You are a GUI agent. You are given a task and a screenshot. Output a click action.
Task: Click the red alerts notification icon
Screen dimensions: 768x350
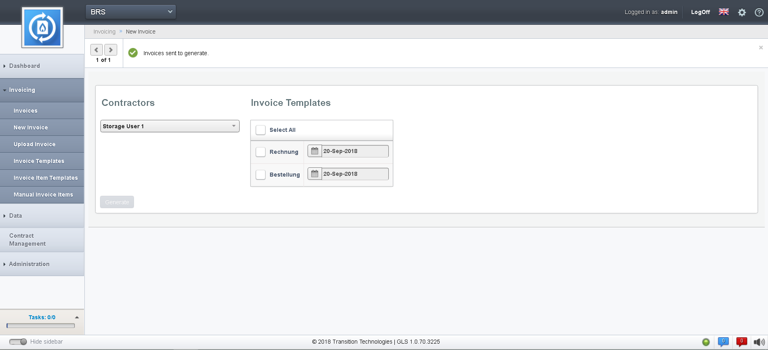pos(741,342)
